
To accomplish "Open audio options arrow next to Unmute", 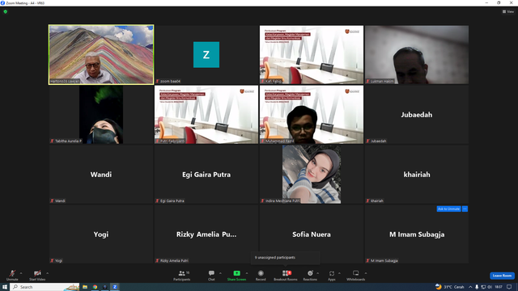I will [21, 273].
